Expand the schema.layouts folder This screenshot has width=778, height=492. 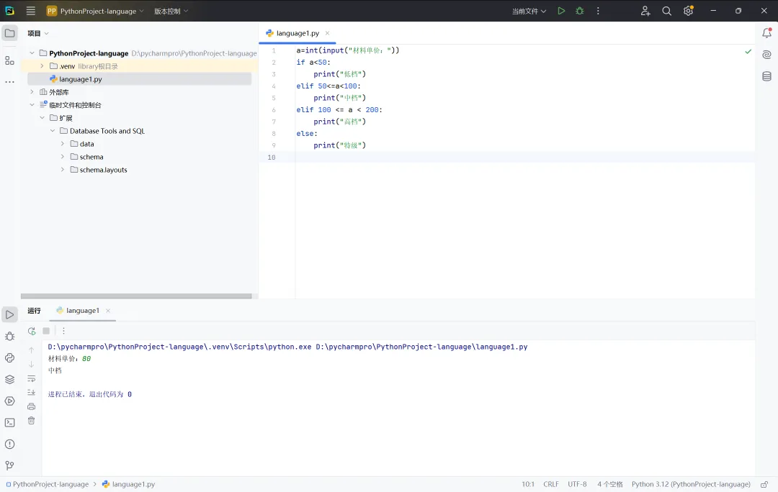point(63,170)
